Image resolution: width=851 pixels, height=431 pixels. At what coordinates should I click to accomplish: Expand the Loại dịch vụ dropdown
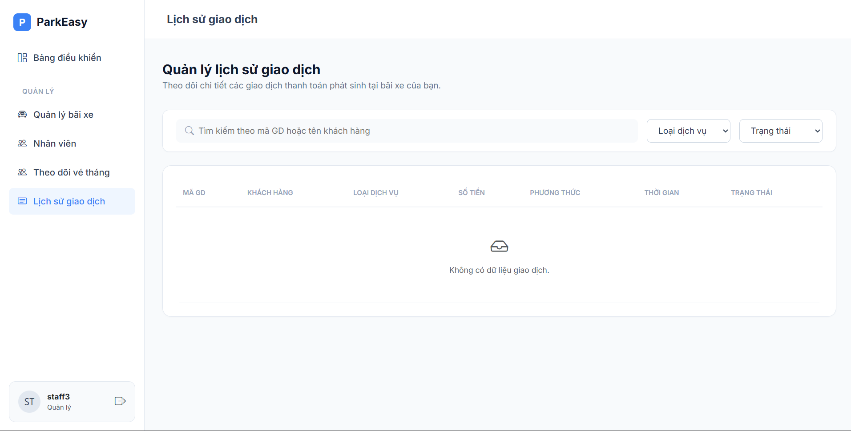point(688,131)
